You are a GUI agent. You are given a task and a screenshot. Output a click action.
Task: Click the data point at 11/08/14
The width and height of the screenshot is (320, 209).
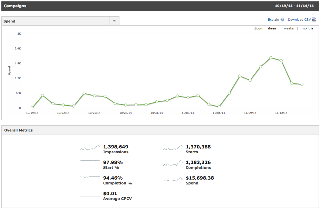[x=240, y=76]
